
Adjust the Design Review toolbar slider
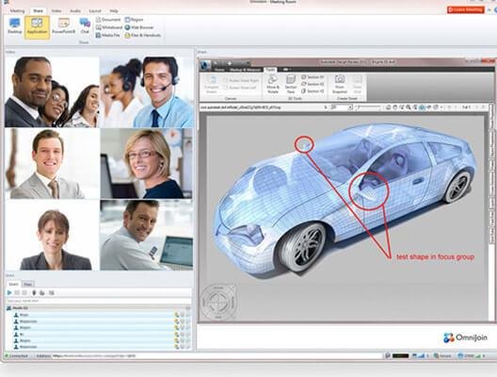[x=369, y=107]
